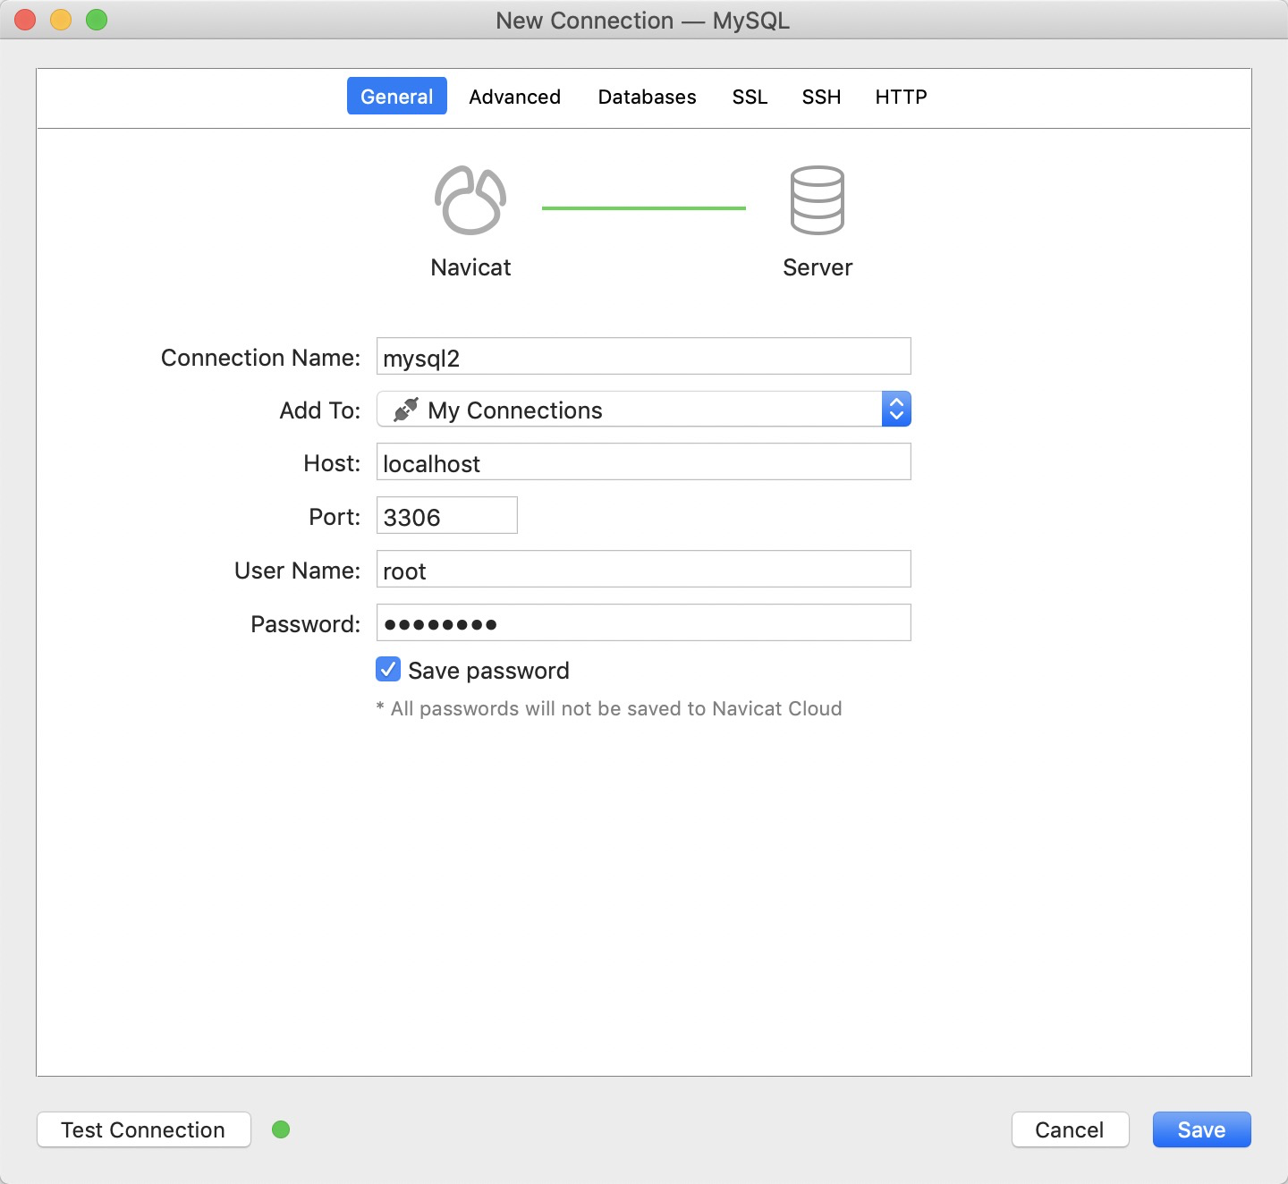Switch to the Advanced tab

tap(515, 97)
